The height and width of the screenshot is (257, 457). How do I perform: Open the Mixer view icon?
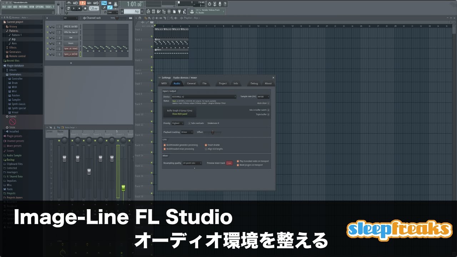click(x=169, y=12)
